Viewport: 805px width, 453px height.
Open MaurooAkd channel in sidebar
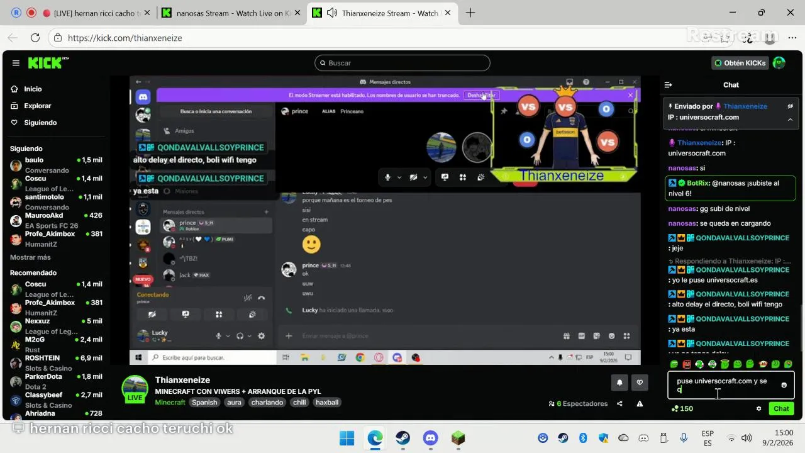[x=56, y=220]
